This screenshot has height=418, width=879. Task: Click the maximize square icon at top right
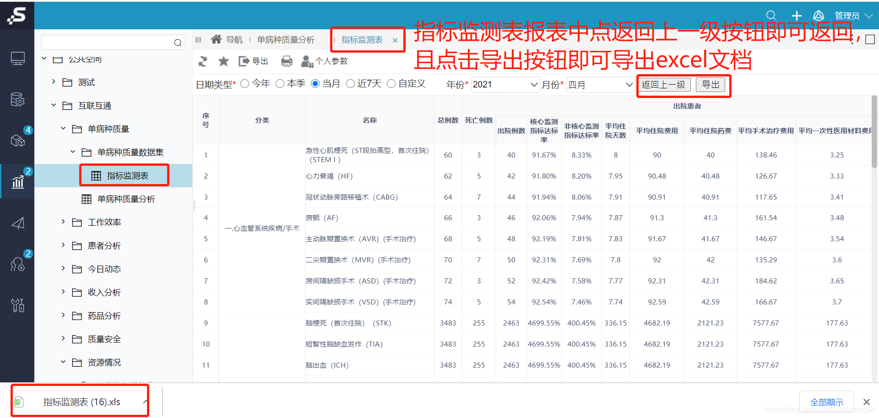pyautogui.click(x=870, y=39)
